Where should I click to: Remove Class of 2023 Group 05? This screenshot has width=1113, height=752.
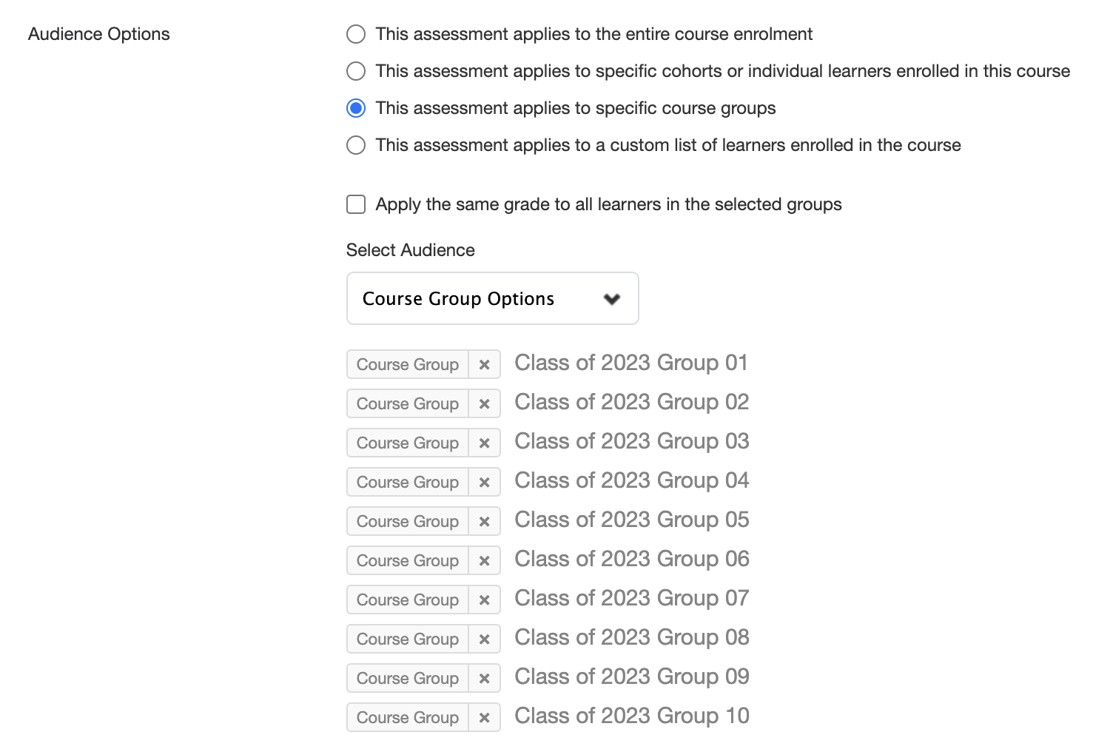485,521
